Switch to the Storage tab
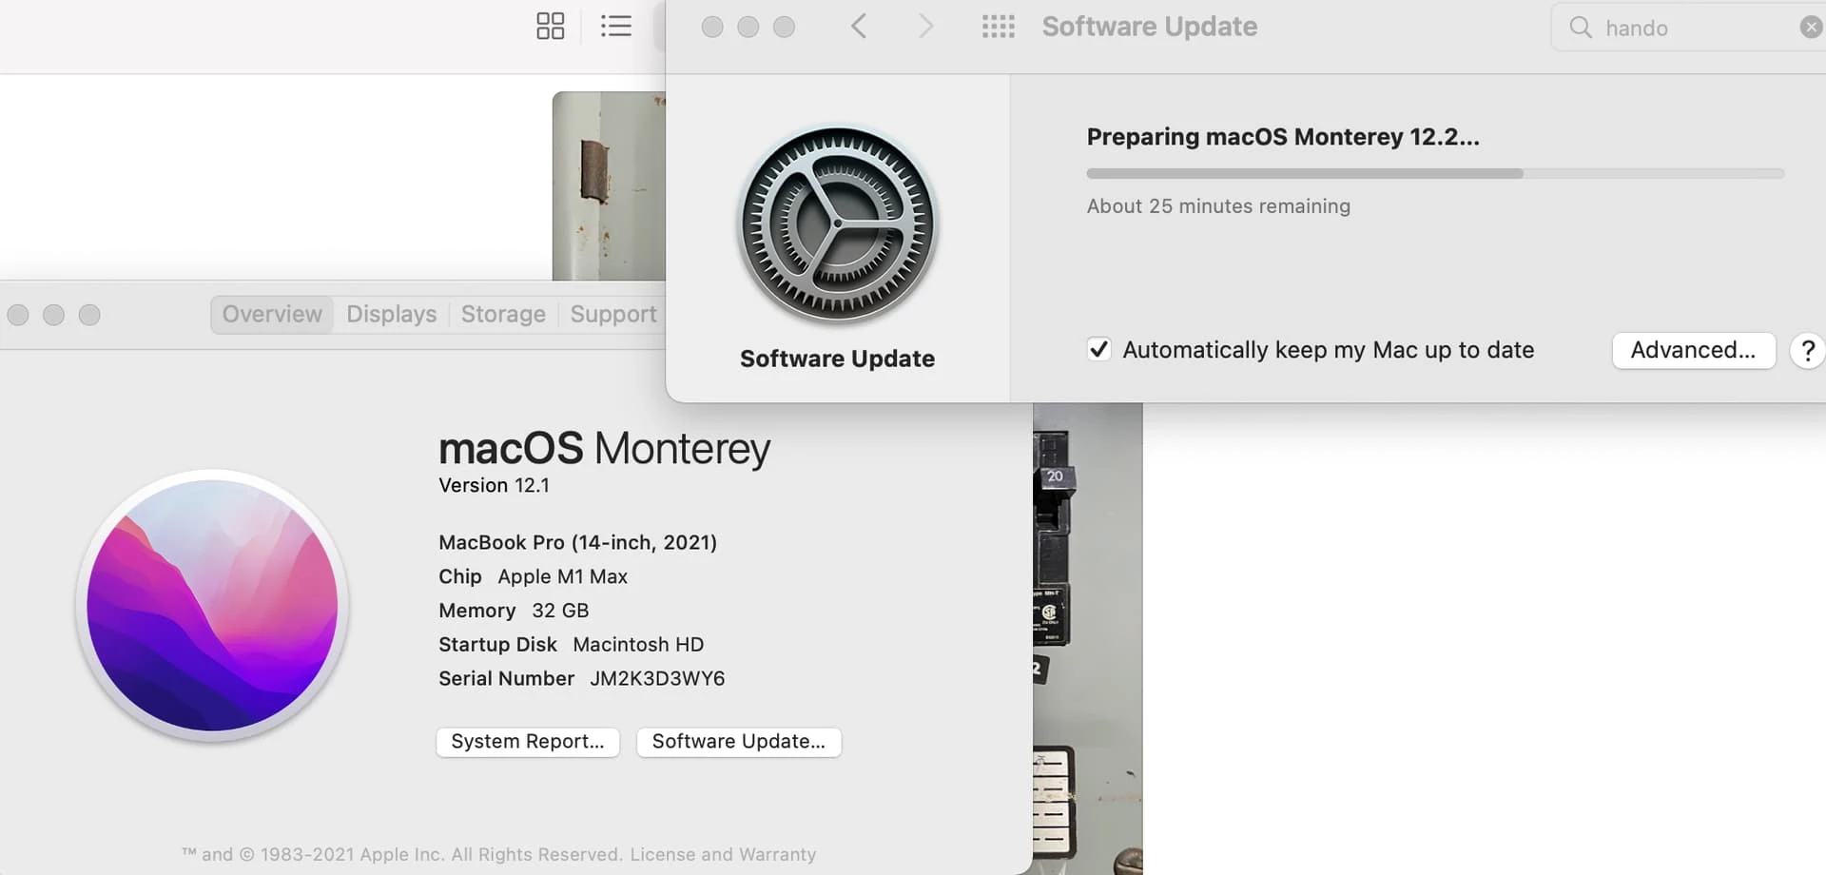This screenshot has height=875, width=1826. 503,314
